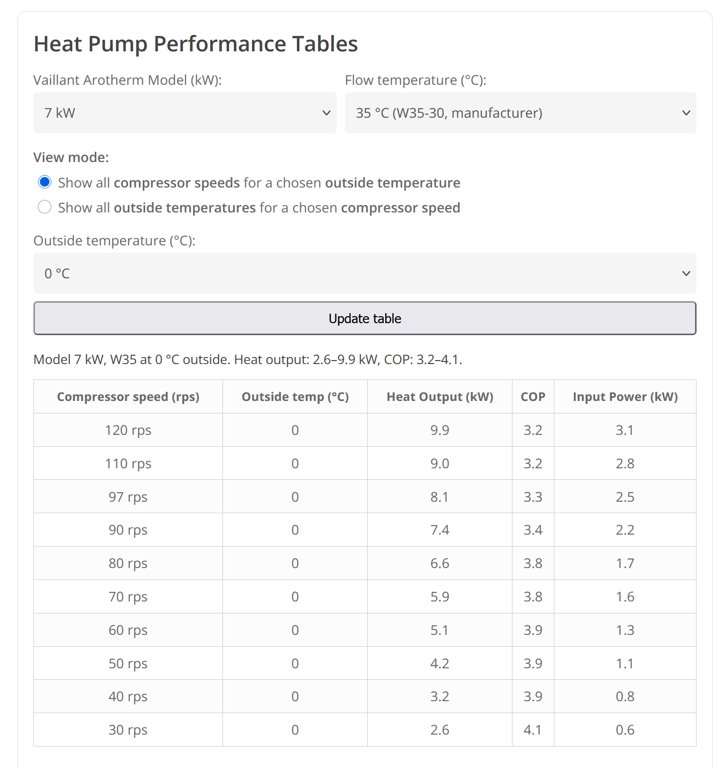Select the 97 rps table cell
The image size is (727, 768).
coord(128,497)
